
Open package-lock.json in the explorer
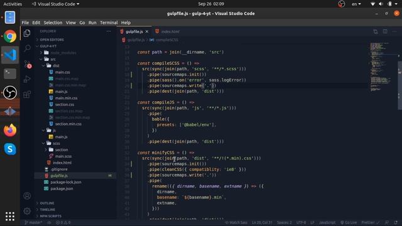66,182
